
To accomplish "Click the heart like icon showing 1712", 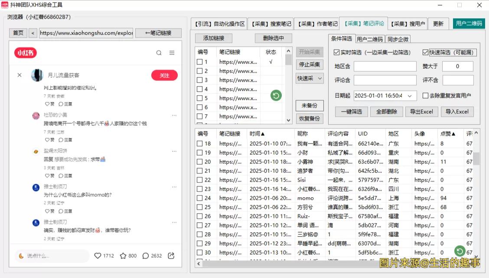I will [98, 256].
